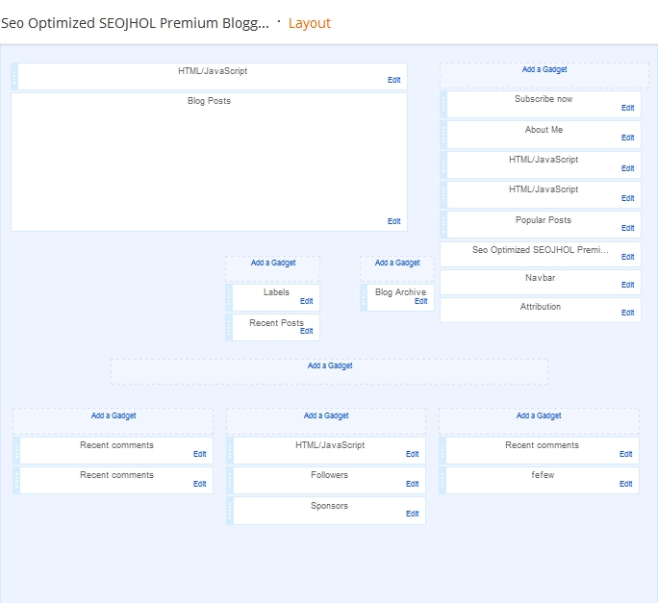
Task: Add a Gadget above the Followers column
Action: click(326, 415)
